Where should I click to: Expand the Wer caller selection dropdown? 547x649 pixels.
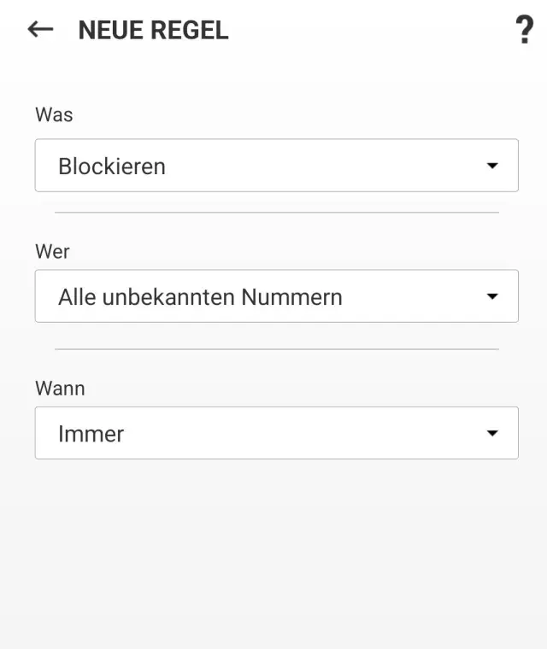click(276, 296)
